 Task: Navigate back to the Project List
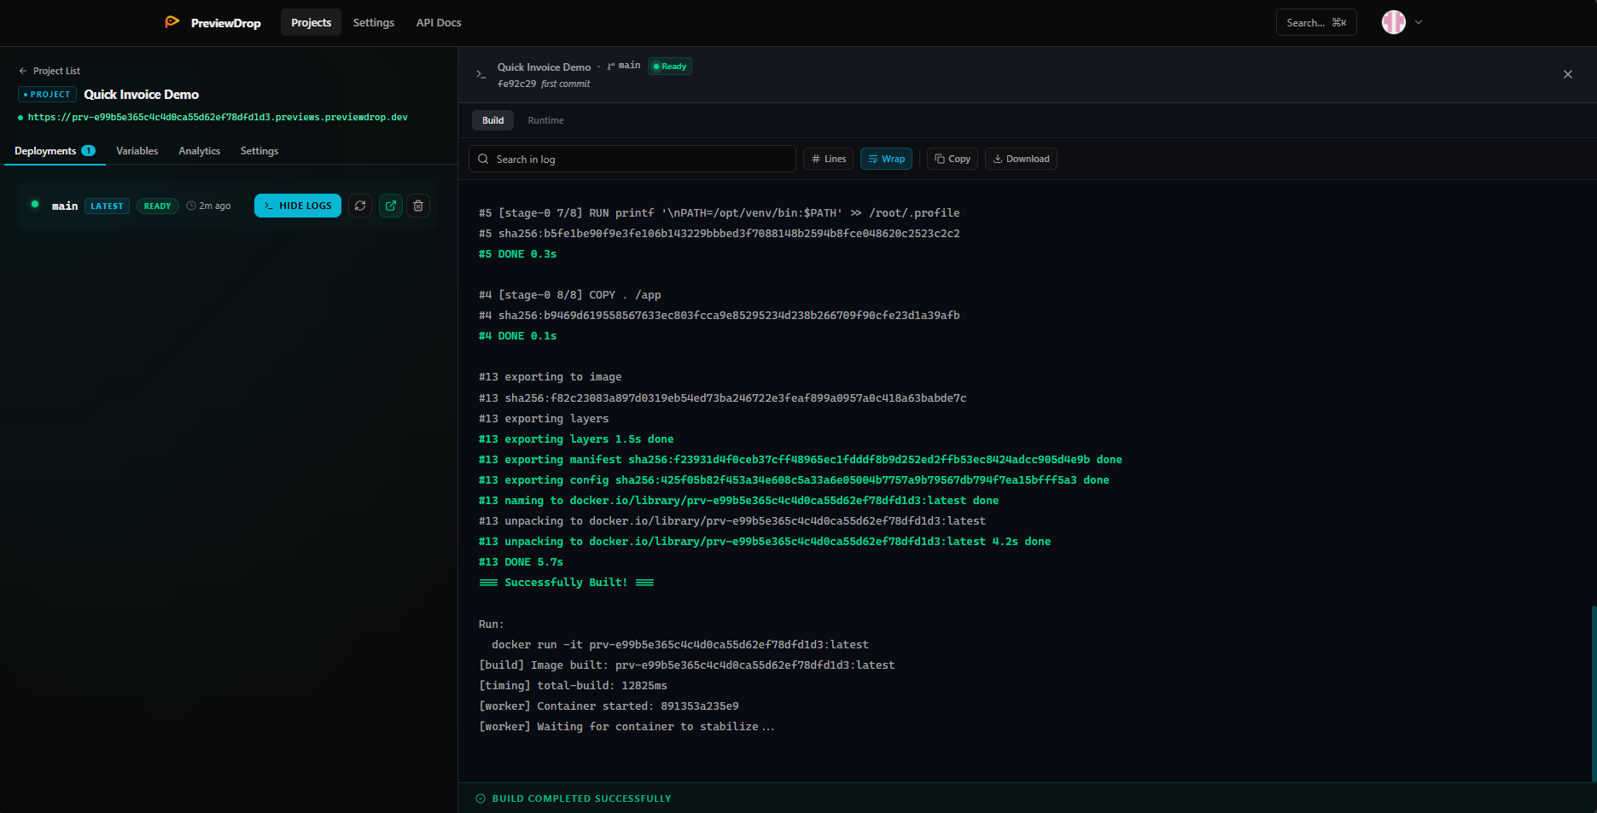coord(50,70)
